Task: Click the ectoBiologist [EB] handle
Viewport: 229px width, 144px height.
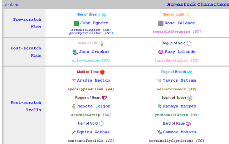Action: tap(91, 30)
